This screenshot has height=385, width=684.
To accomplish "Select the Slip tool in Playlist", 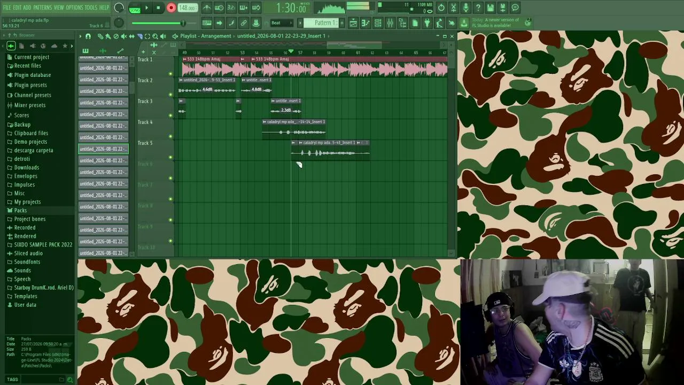I will (131, 36).
